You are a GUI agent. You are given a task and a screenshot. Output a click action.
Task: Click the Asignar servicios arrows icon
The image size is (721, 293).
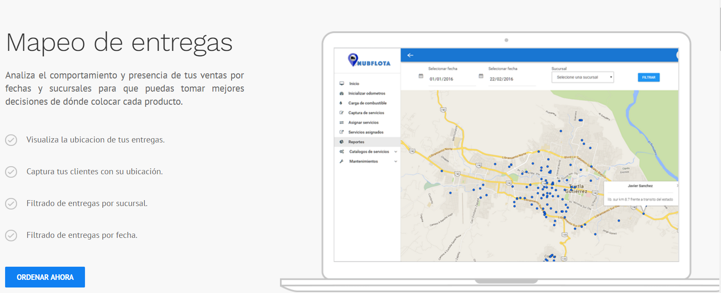coord(342,123)
